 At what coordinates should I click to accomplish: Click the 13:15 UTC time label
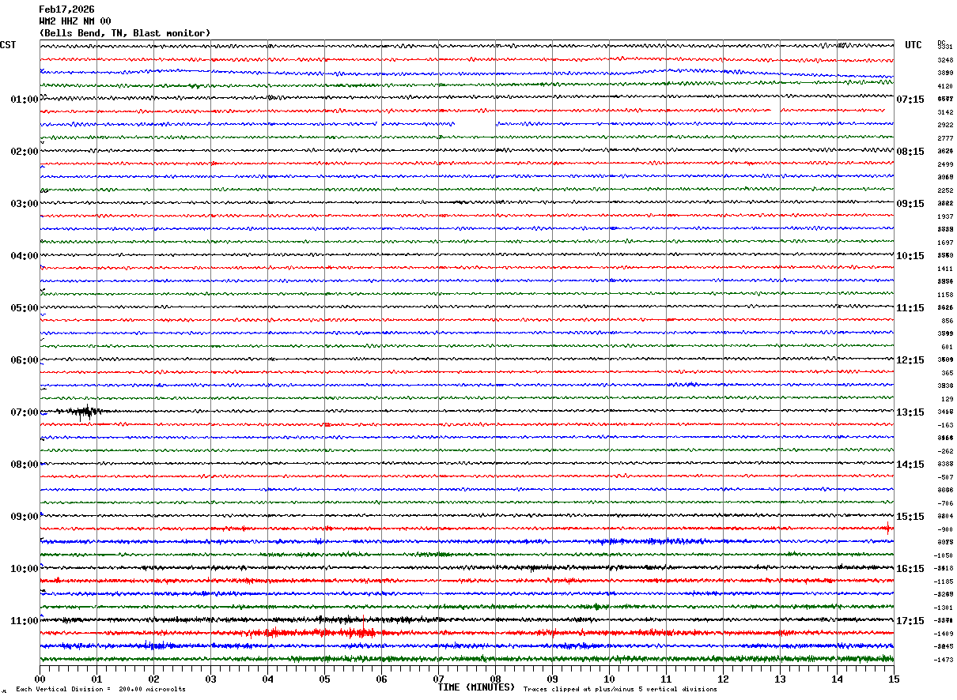tap(910, 412)
